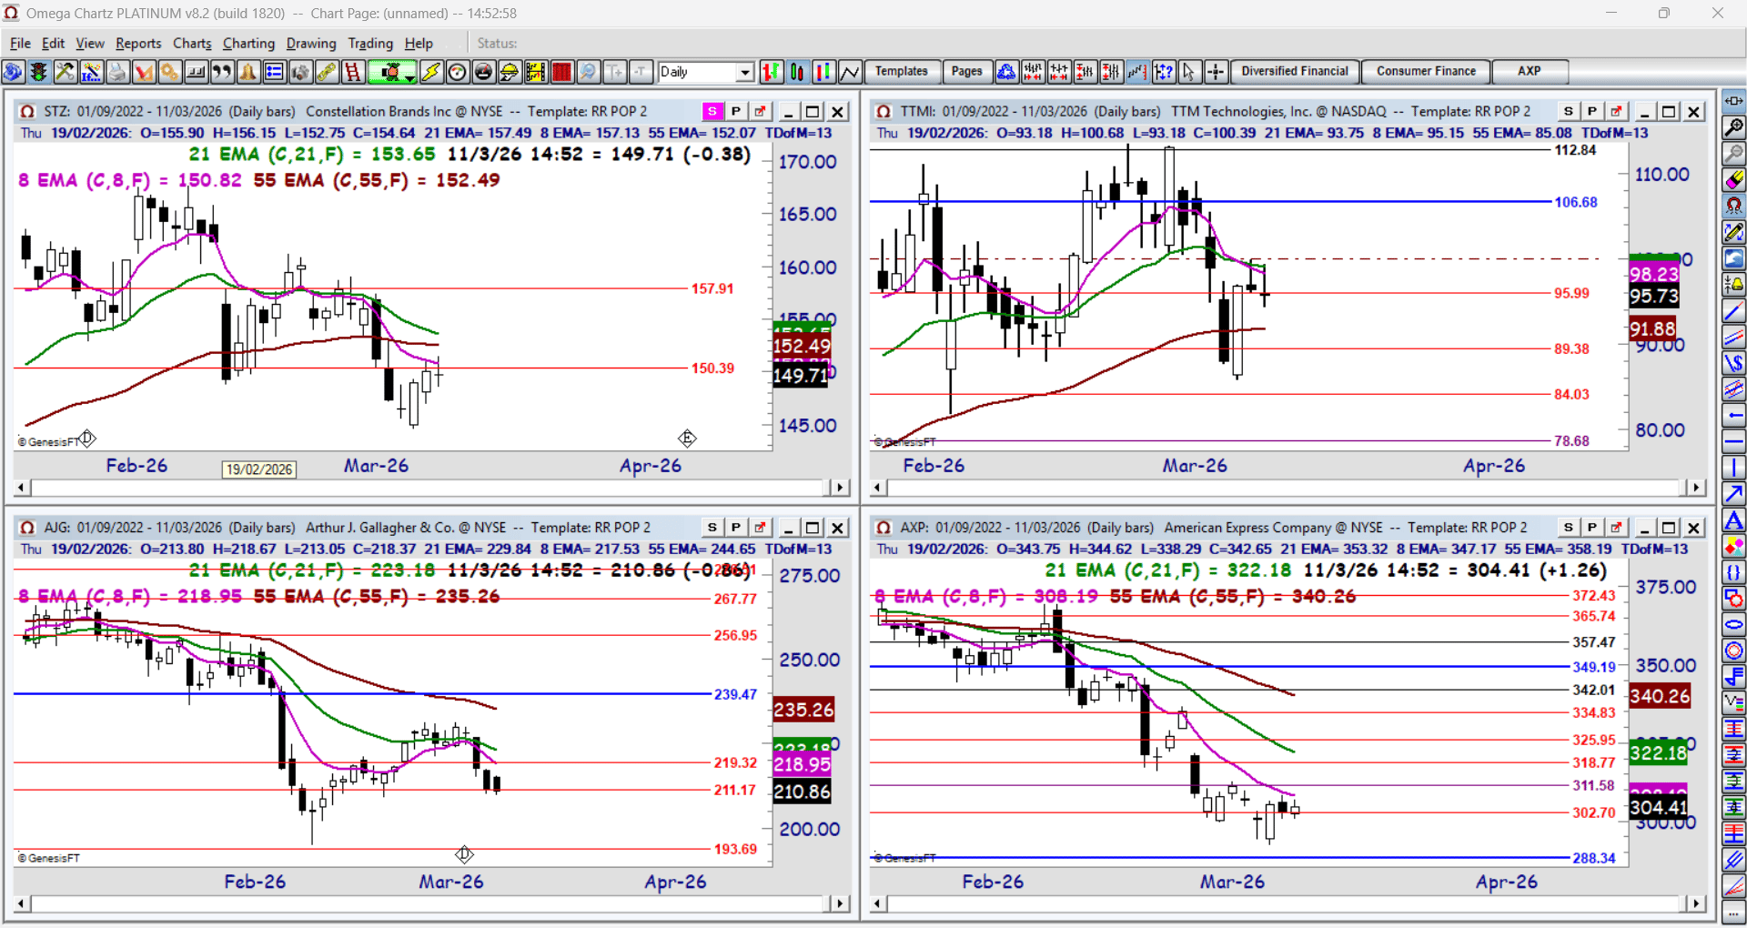1747x928 pixels.
Task: Open the hammer and wrench tools icon
Action: click(x=64, y=72)
